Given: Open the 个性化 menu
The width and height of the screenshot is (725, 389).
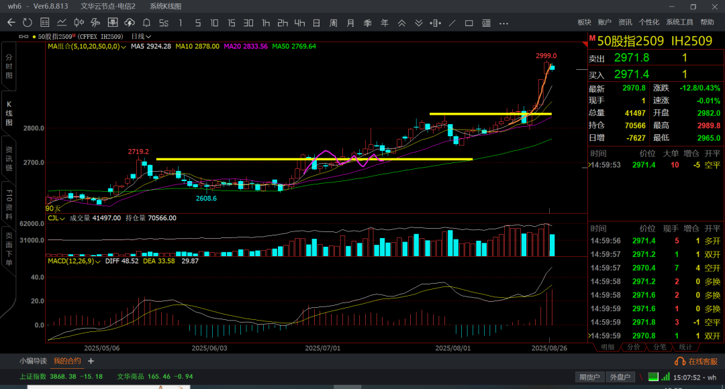Looking at the screenshot, I should point(649,22).
